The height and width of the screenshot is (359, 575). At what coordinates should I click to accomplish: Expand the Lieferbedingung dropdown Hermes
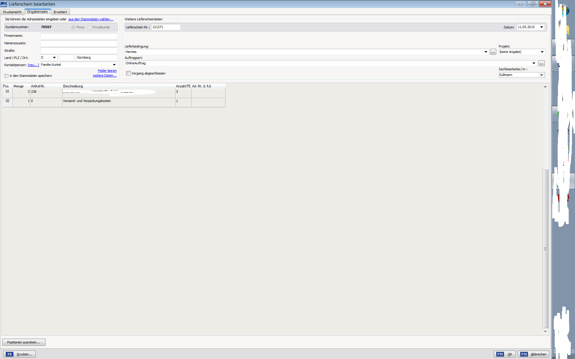click(486, 52)
